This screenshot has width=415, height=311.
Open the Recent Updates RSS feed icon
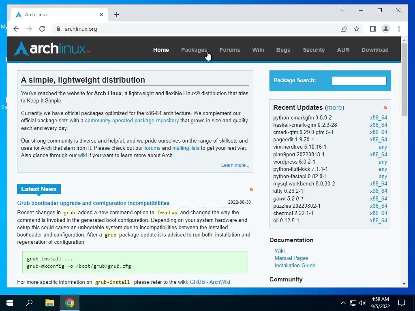[385, 107]
